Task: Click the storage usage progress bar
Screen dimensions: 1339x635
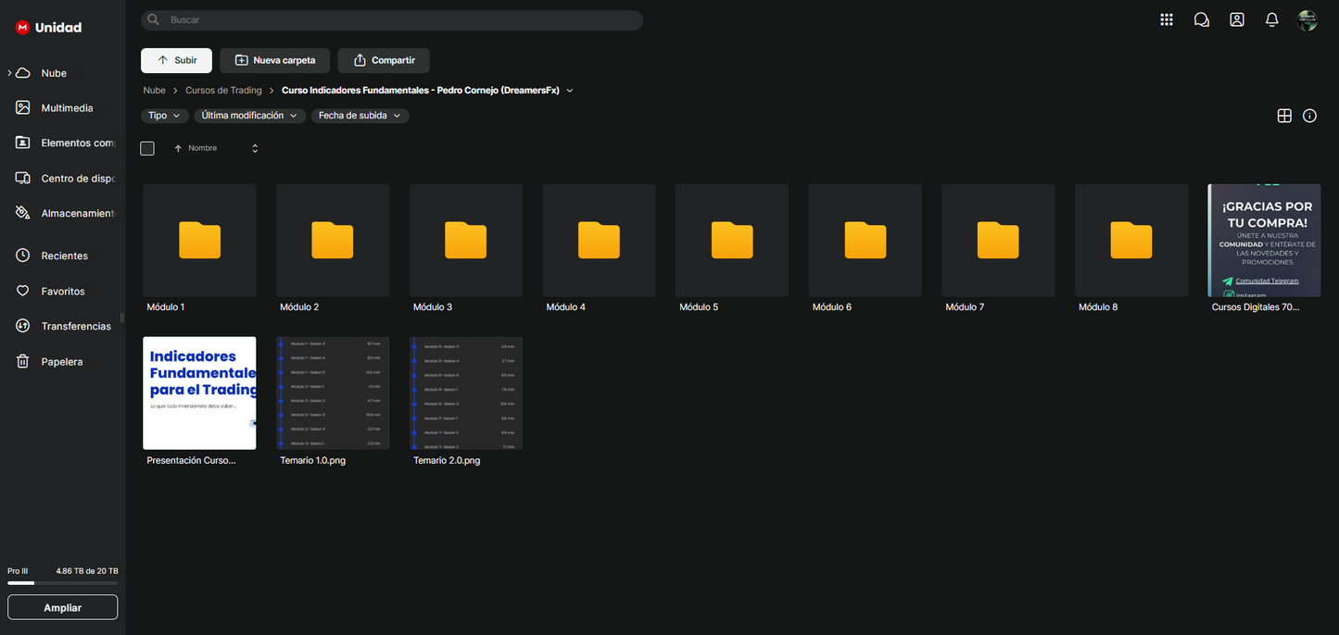Action: click(x=62, y=583)
